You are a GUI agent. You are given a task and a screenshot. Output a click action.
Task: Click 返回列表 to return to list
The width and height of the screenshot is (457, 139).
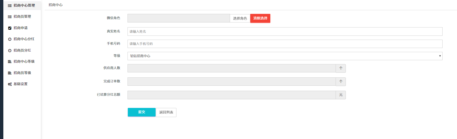pyautogui.click(x=166, y=112)
